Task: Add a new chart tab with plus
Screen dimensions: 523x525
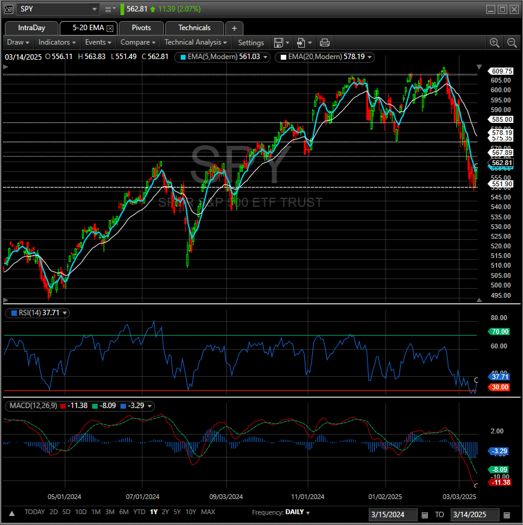Action: (x=234, y=28)
